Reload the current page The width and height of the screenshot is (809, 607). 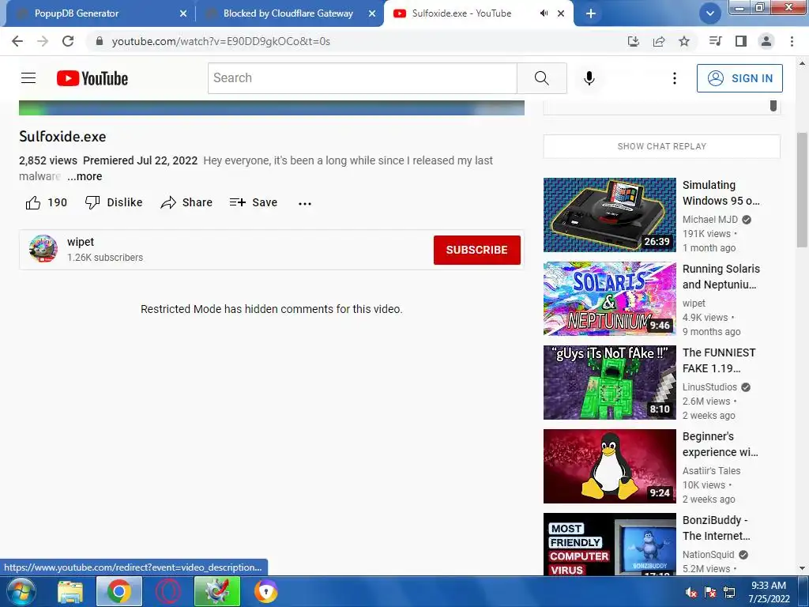click(x=68, y=41)
